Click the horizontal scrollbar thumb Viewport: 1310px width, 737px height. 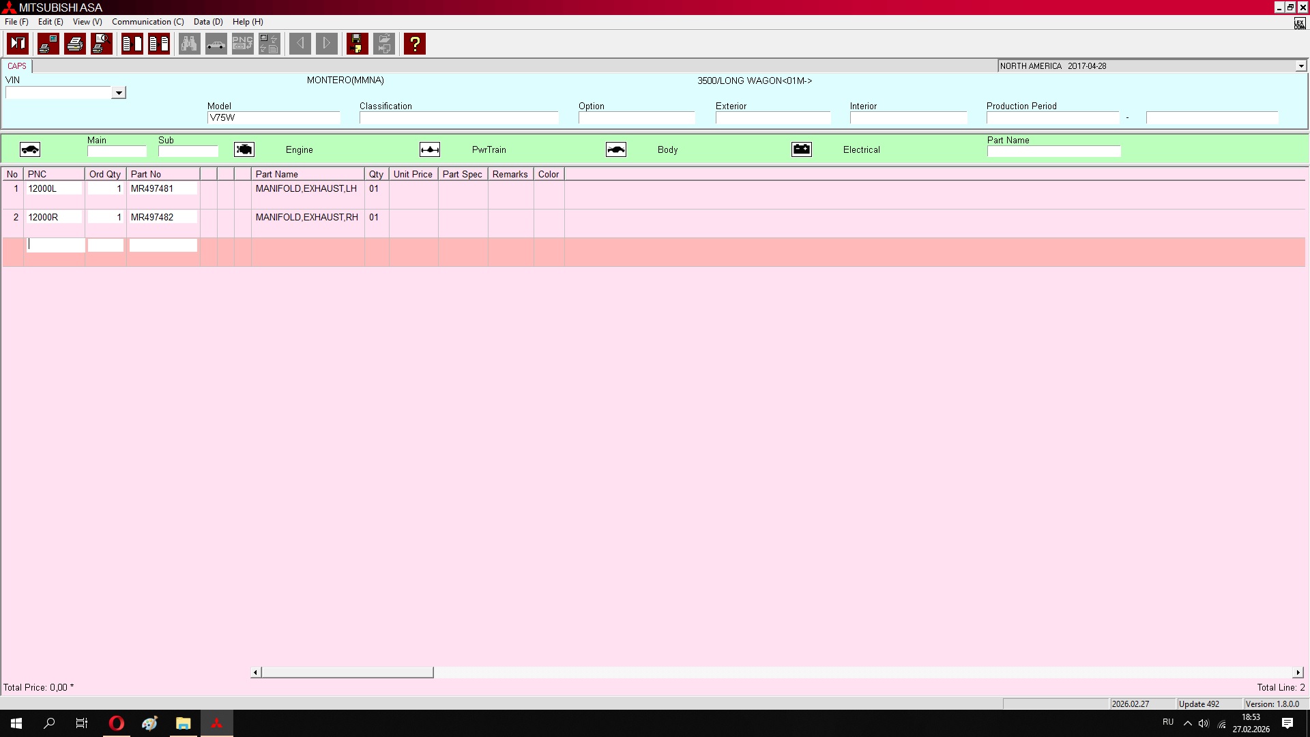pyautogui.click(x=347, y=672)
